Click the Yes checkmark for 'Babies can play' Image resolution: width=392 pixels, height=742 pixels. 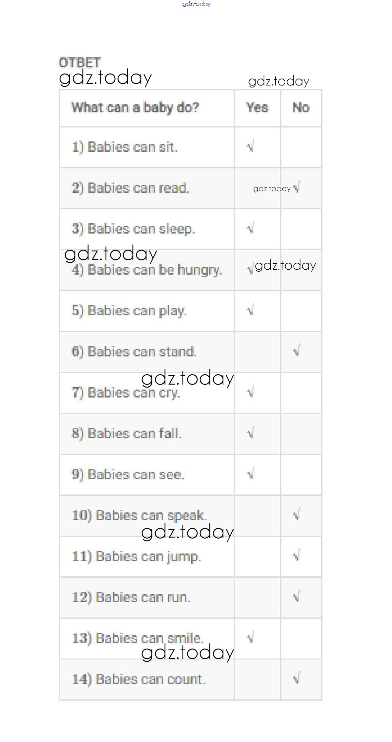pyautogui.click(x=251, y=310)
